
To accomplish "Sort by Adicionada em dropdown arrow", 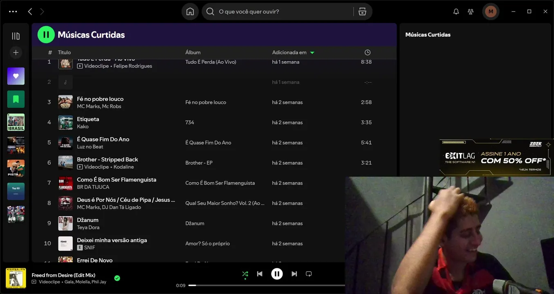I will pyautogui.click(x=312, y=53).
